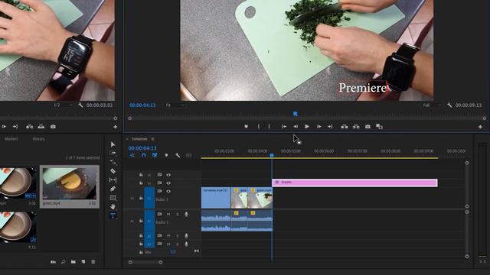Go to Out point in Source Monitor

[x=15, y=127]
